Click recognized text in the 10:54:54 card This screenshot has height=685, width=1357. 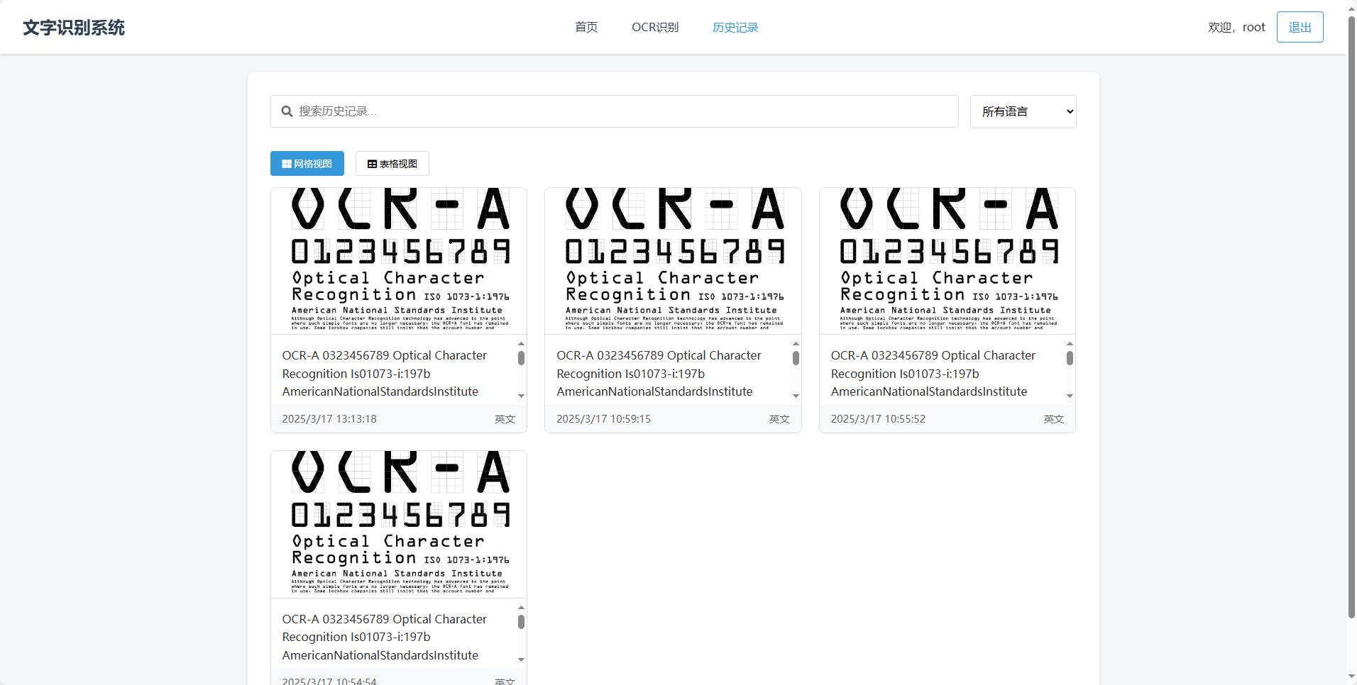click(x=385, y=637)
